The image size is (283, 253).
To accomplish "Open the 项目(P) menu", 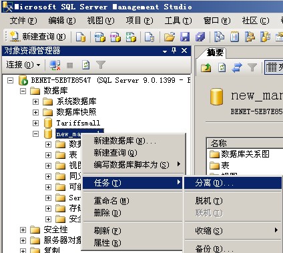I will point(139,21).
